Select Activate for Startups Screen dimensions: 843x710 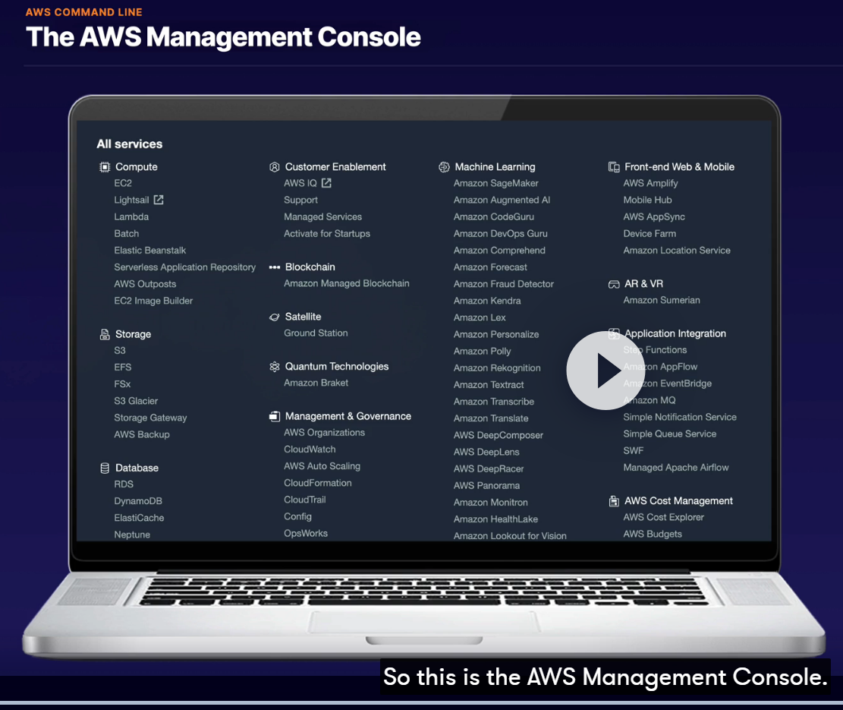coord(327,234)
